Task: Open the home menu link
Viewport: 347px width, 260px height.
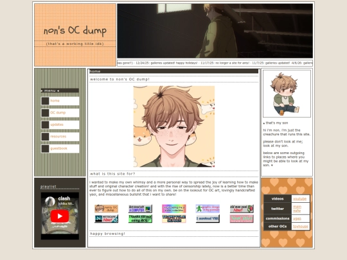Action: pyautogui.click(x=55, y=101)
